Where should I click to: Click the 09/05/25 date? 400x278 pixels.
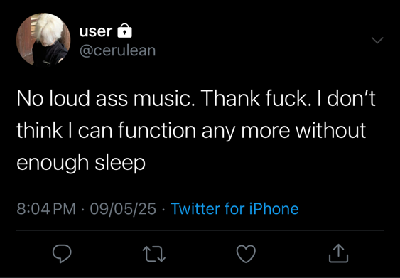click(x=123, y=208)
